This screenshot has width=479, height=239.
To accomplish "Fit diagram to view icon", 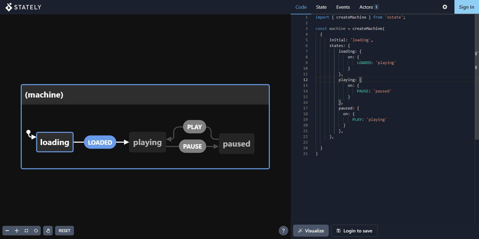I will [x=26, y=231].
